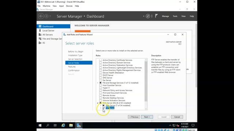Viewport: 234px width, 131px height.
Task: Open the Server Manager View menu
Action: 184,16
